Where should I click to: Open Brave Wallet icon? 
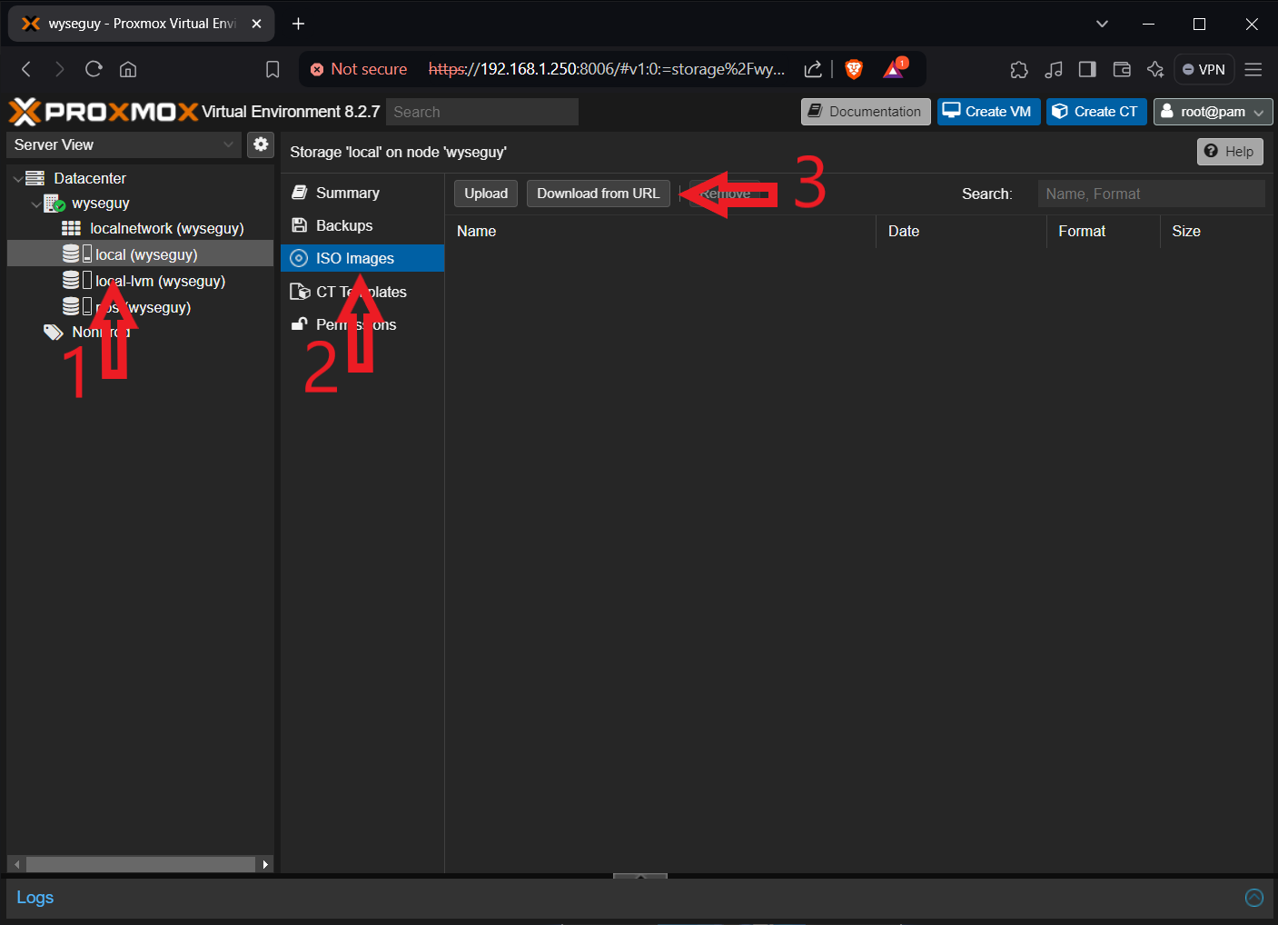(x=1122, y=69)
